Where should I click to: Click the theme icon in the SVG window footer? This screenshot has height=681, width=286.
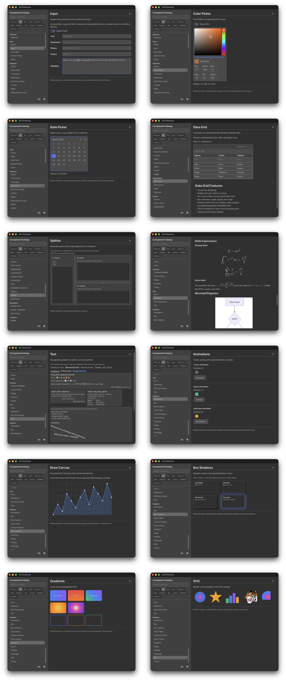pyautogui.click(x=187, y=667)
